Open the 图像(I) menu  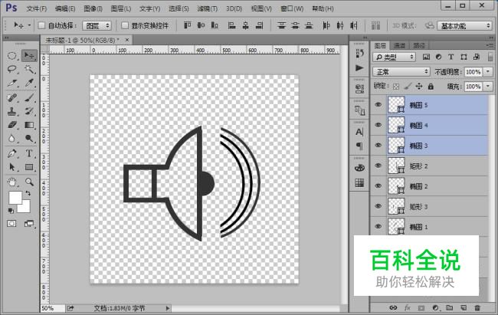(93, 8)
